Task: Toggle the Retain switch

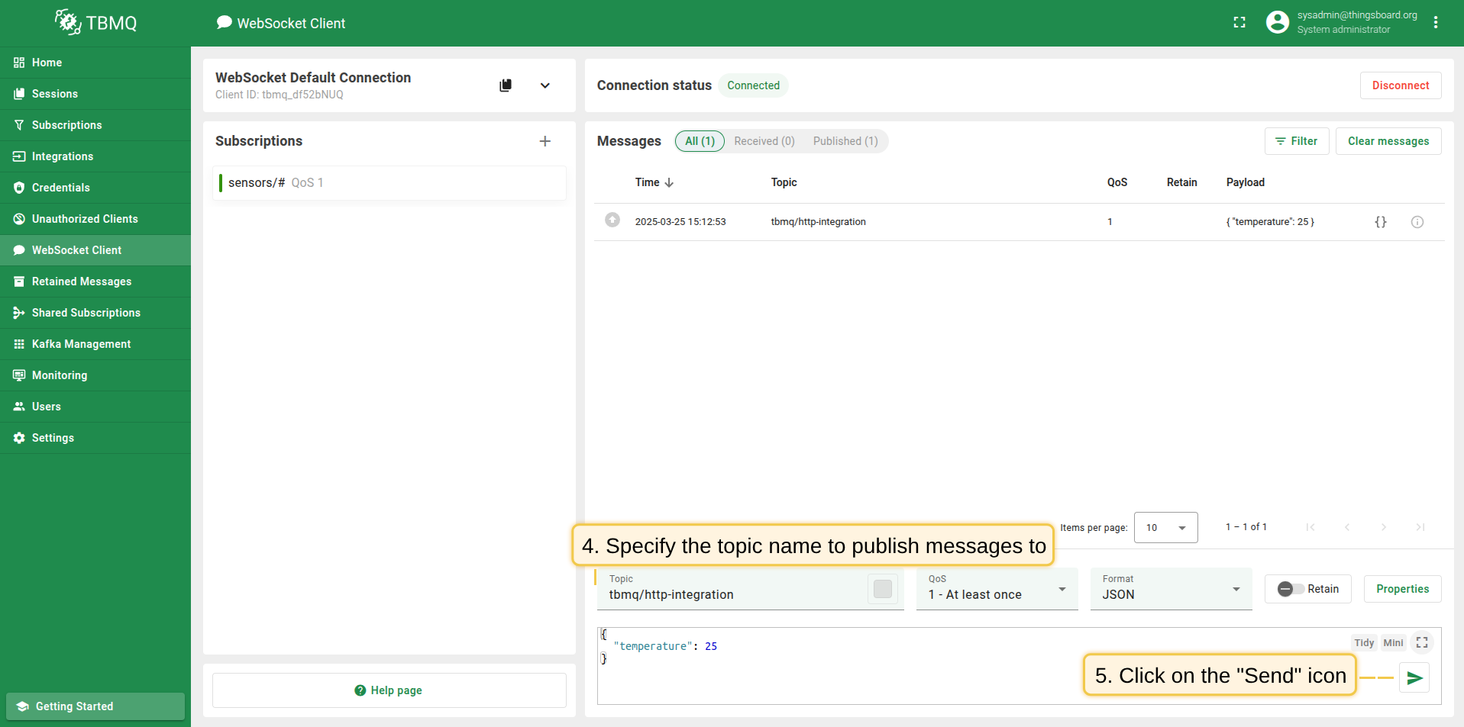Action: pos(1291,589)
